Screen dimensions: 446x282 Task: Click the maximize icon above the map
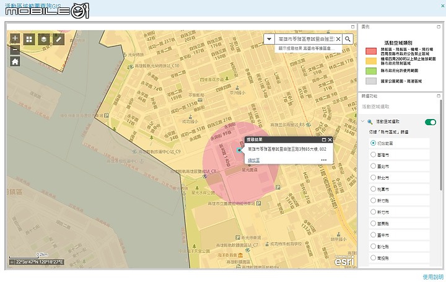pyautogui.click(x=352, y=27)
